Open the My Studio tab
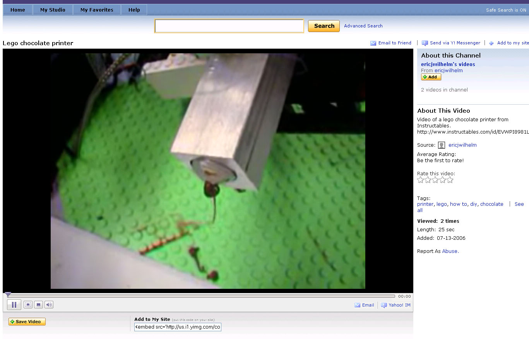Viewport: 529px width, 339px height. tap(53, 10)
